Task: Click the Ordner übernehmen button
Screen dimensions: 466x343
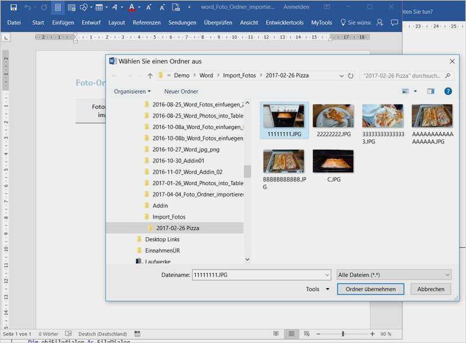Action: pyautogui.click(x=370, y=289)
